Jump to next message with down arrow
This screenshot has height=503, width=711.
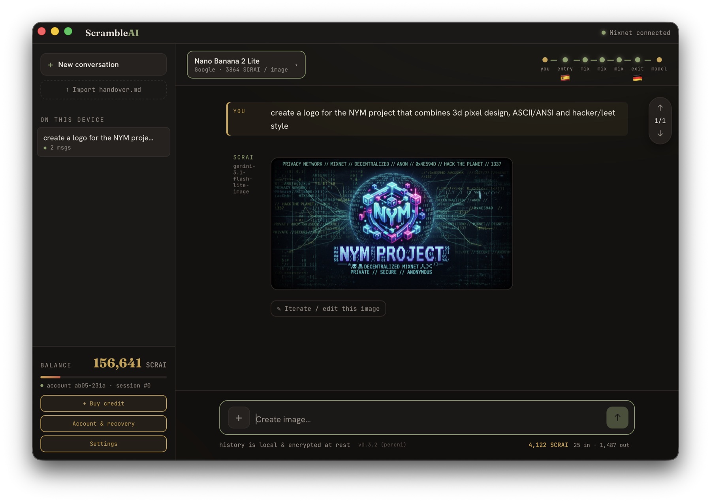tap(660, 133)
